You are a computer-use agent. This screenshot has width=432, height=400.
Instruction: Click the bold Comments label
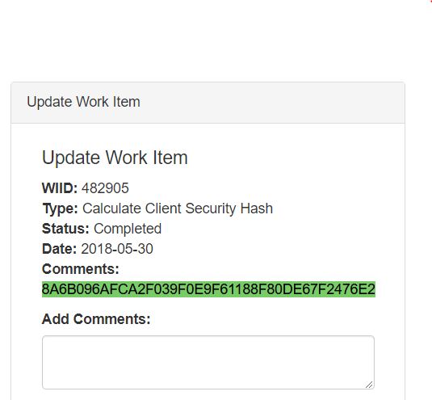81,269
